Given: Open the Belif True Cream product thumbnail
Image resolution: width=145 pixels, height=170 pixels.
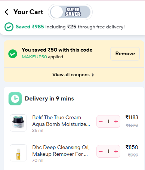Looking at the screenshot, I should (x=18, y=123).
